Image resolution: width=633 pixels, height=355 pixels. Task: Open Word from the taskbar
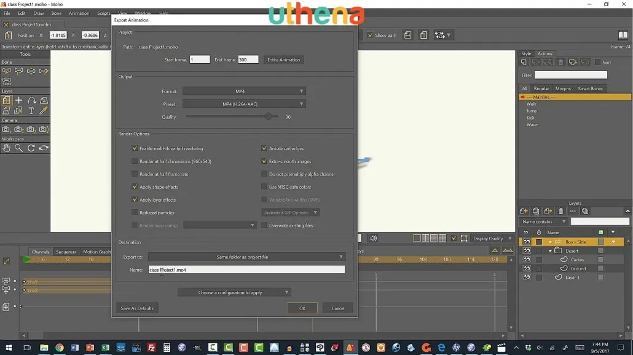pyautogui.click(x=75, y=348)
